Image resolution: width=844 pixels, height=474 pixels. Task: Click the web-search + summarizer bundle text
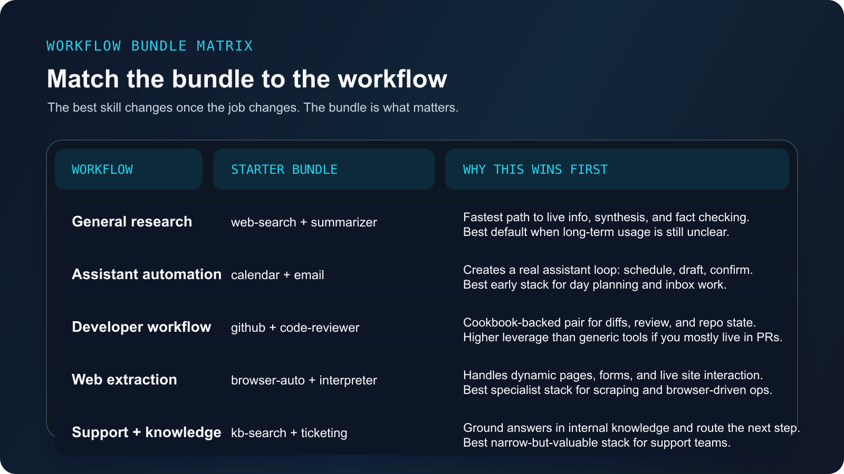303,222
